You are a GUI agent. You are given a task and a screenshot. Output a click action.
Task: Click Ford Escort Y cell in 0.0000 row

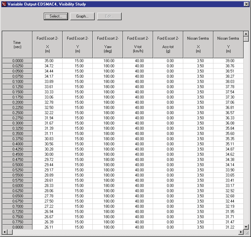coord(78,61)
